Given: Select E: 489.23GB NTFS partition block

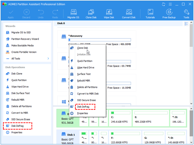Looking at the screenshot, I should tap(151, 118).
